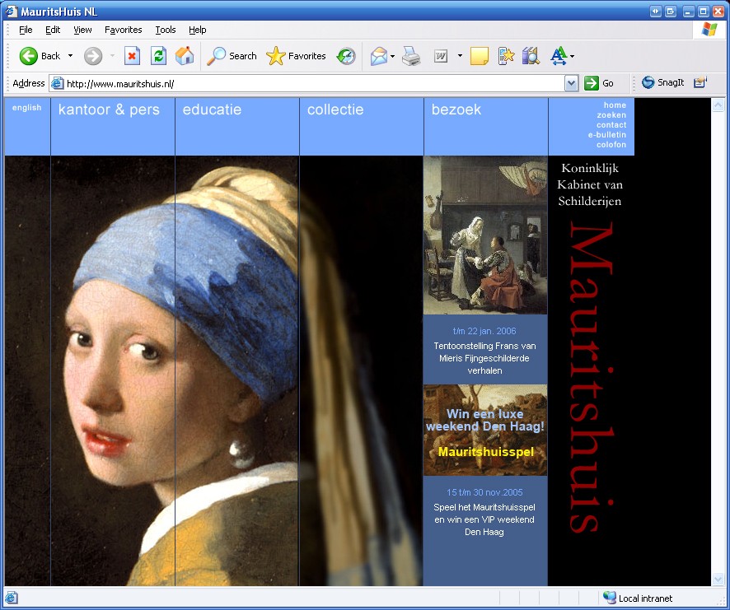Go to the browser Home page icon
Viewport: 730px width, 610px height.
coord(185,56)
